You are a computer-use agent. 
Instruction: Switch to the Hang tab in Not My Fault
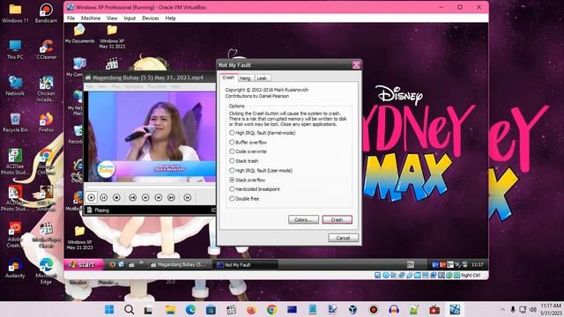point(245,78)
